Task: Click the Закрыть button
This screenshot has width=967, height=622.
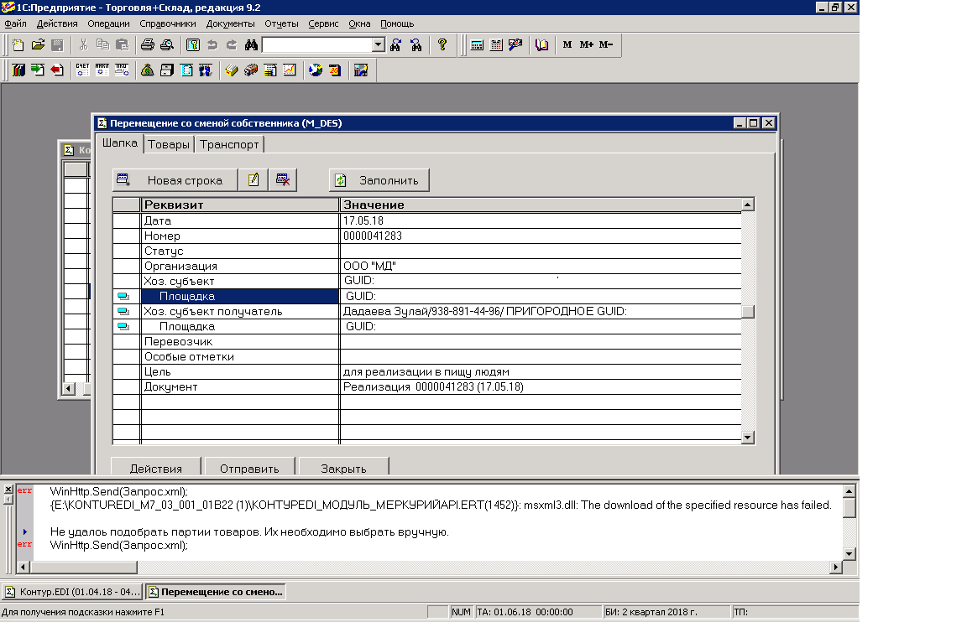Action: pyautogui.click(x=343, y=468)
